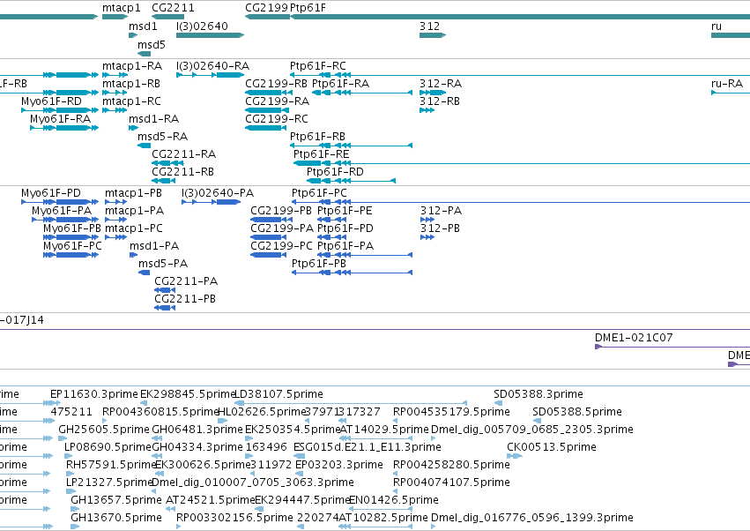
Task: Click transcript label Ptp61F-RC
Action: tap(318, 66)
